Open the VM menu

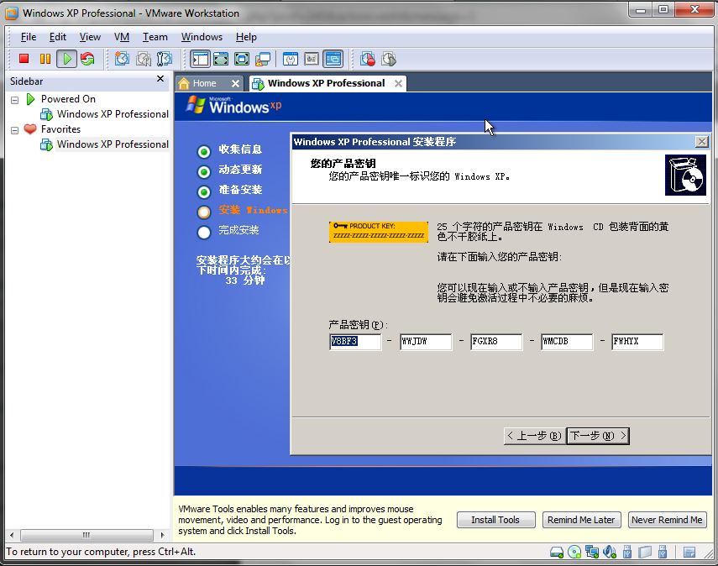point(122,37)
